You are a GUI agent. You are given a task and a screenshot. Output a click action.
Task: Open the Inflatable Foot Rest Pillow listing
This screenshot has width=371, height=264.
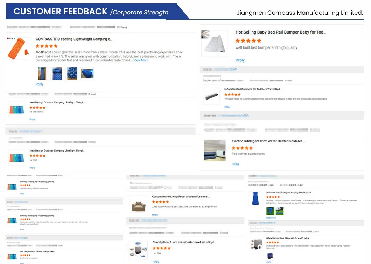pyautogui.click(x=288, y=239)
